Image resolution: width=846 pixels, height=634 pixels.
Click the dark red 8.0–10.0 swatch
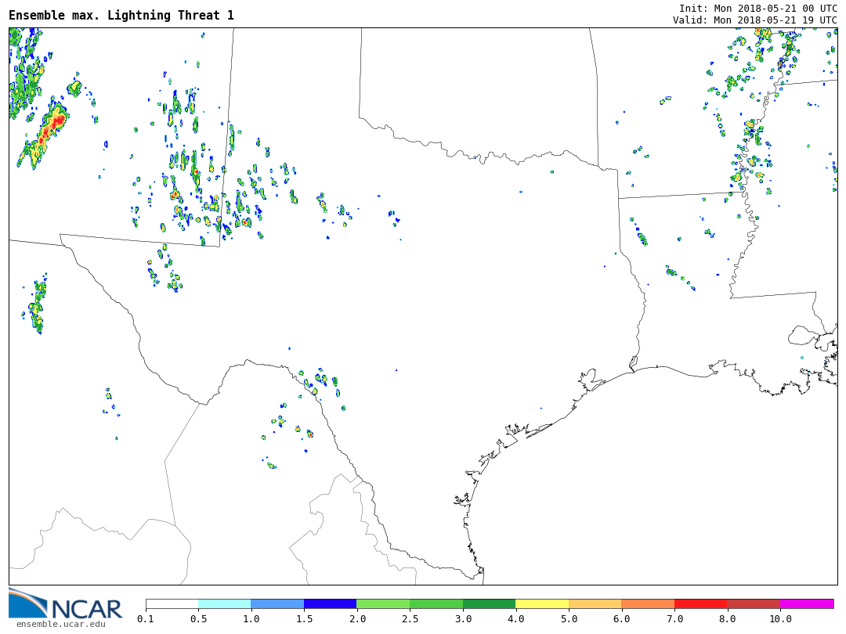754,604
